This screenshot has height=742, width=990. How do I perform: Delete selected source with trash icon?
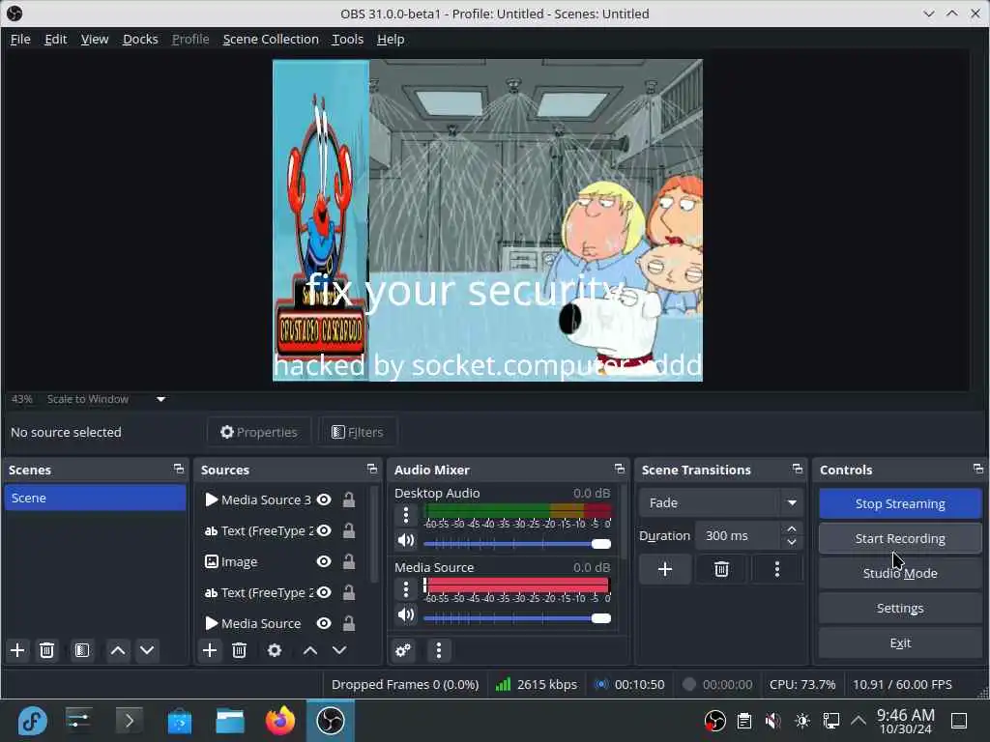240,650
